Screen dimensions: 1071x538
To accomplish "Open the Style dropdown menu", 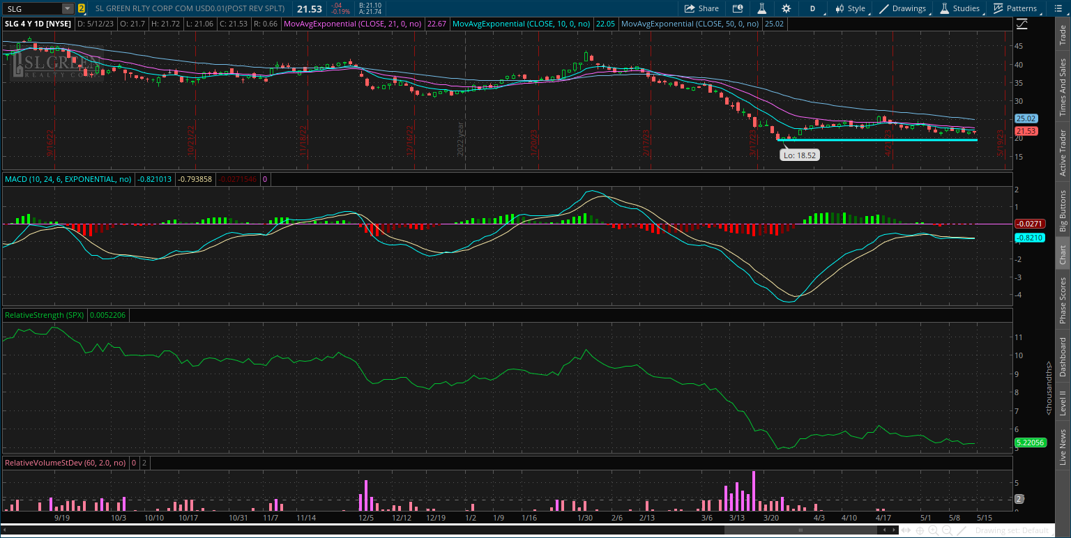I will (x=851, y=8).
